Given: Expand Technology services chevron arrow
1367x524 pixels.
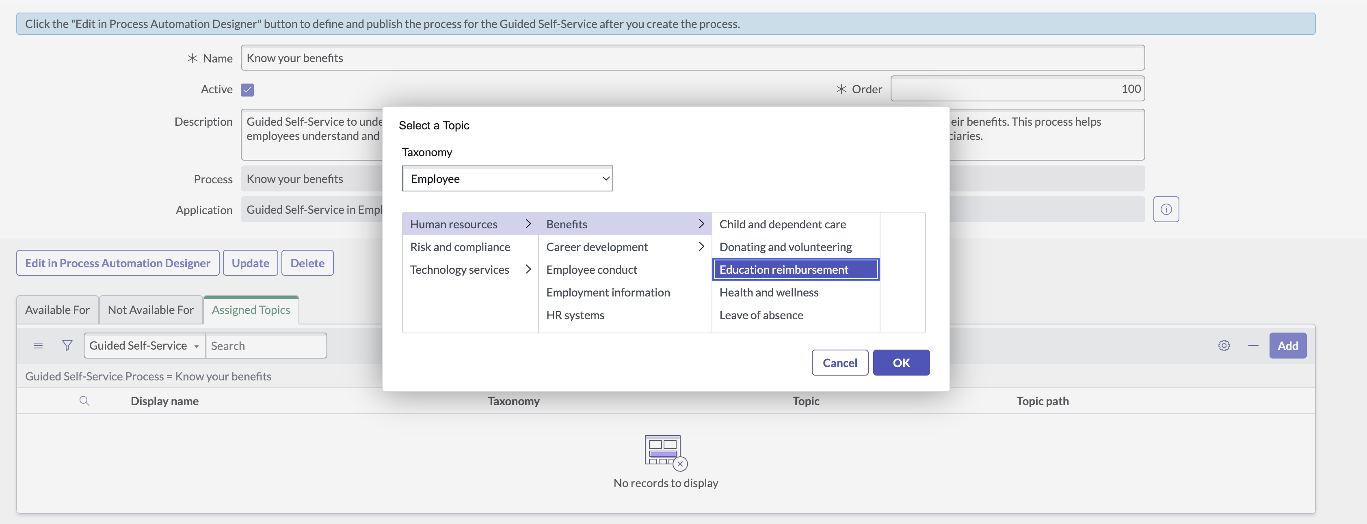Looking at the screenshot, I should 528,270.
